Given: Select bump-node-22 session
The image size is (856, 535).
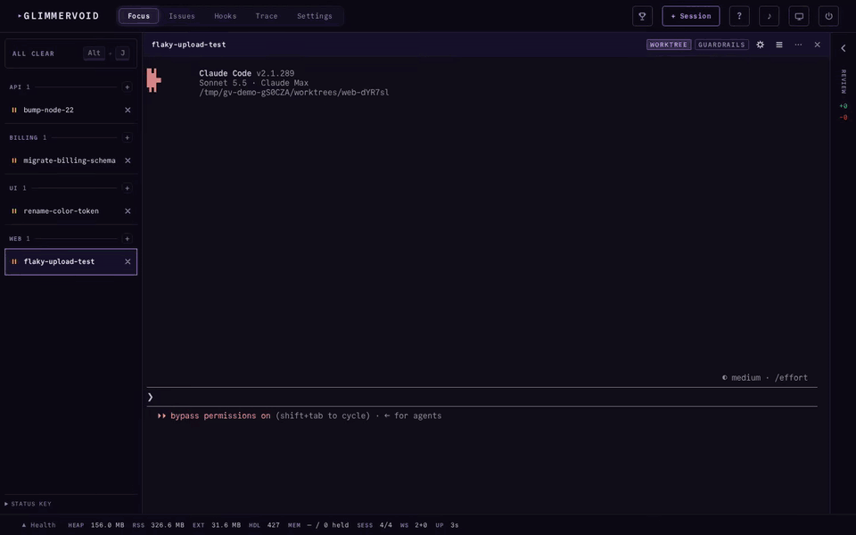Looking at the screenshot, I should pyautogui.click(x=70, y=110).
